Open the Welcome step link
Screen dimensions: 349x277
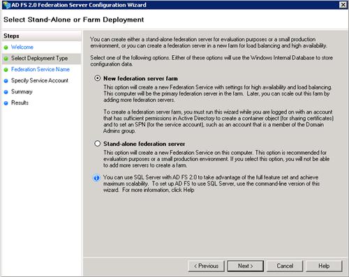pyautogui.click(x=22, y=47)
